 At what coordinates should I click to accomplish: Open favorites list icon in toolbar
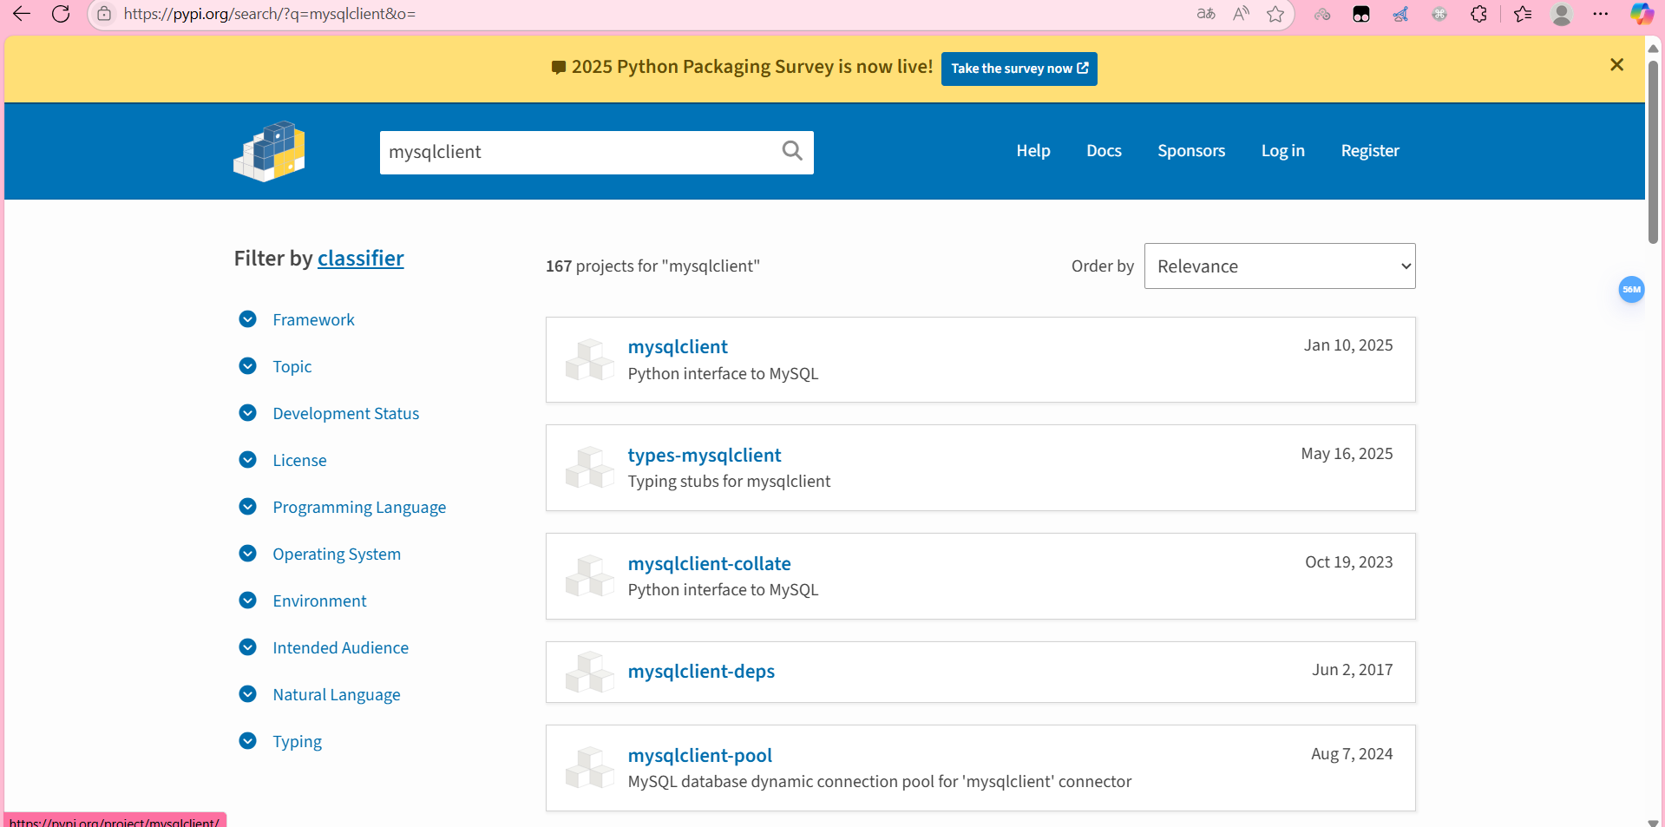(1523, 14)
